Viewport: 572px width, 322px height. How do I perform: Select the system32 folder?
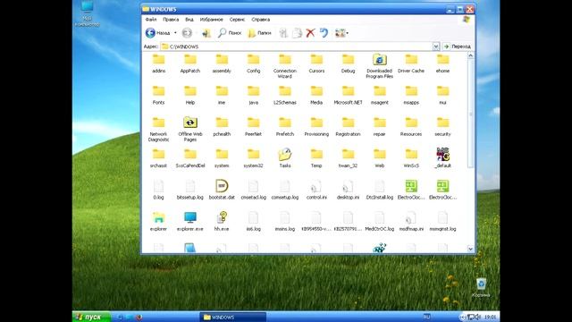(253, 158)
